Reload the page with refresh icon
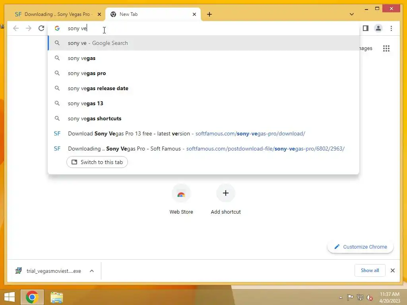The height and width of the screenshot is (305, 407). click(41, 28)
